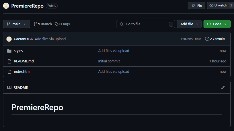Click the PremiereRepo owner avatar in header
Viewport: 234px width, 131px height.
[6, 6]
